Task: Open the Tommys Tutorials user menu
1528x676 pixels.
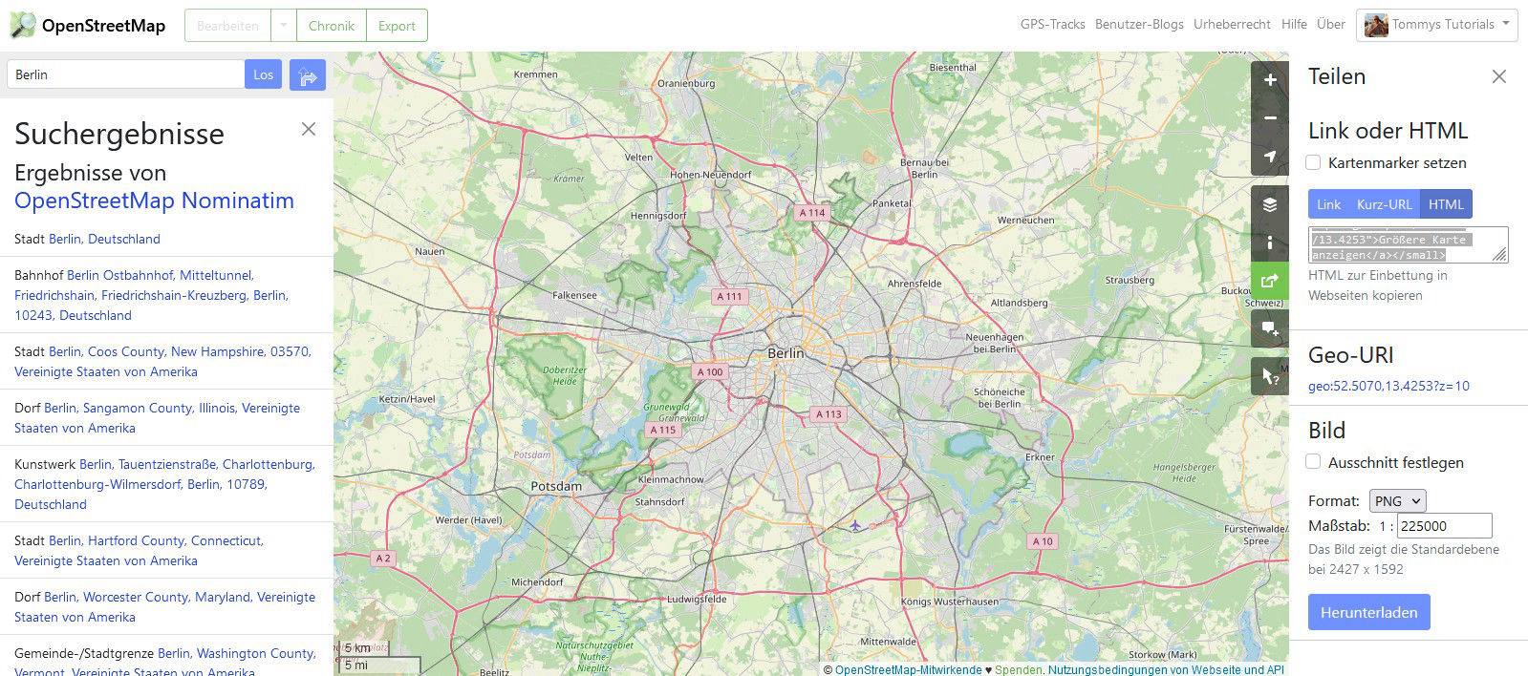Action: click(x=1436, y=26)
